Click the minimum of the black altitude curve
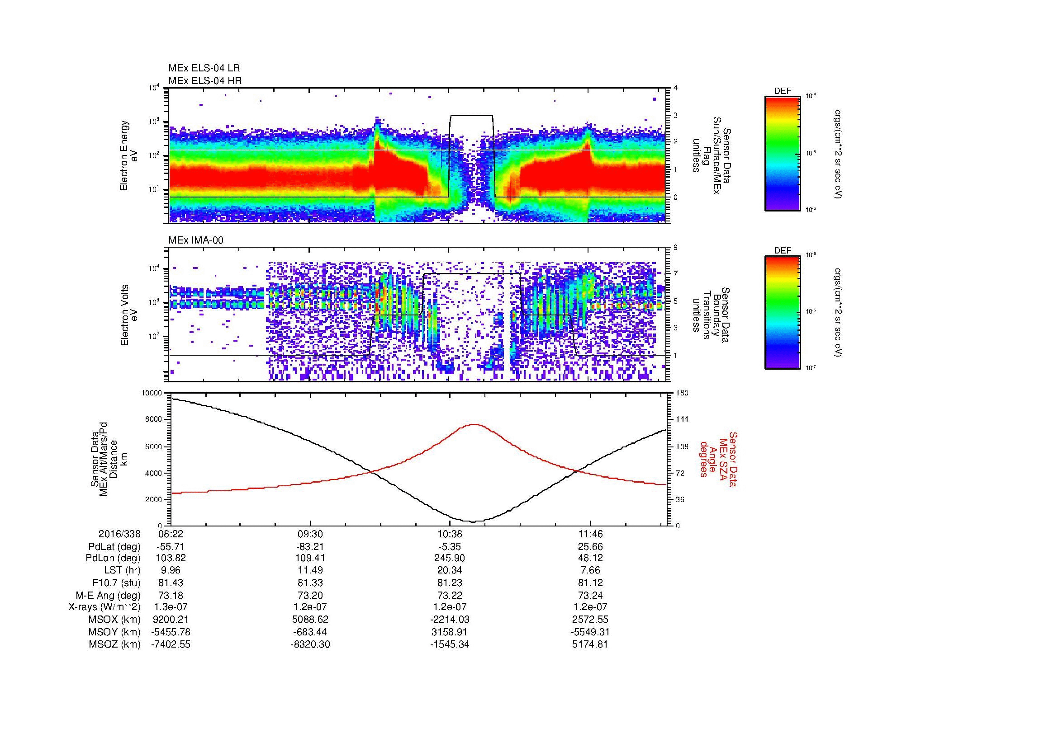 [474, 521]
